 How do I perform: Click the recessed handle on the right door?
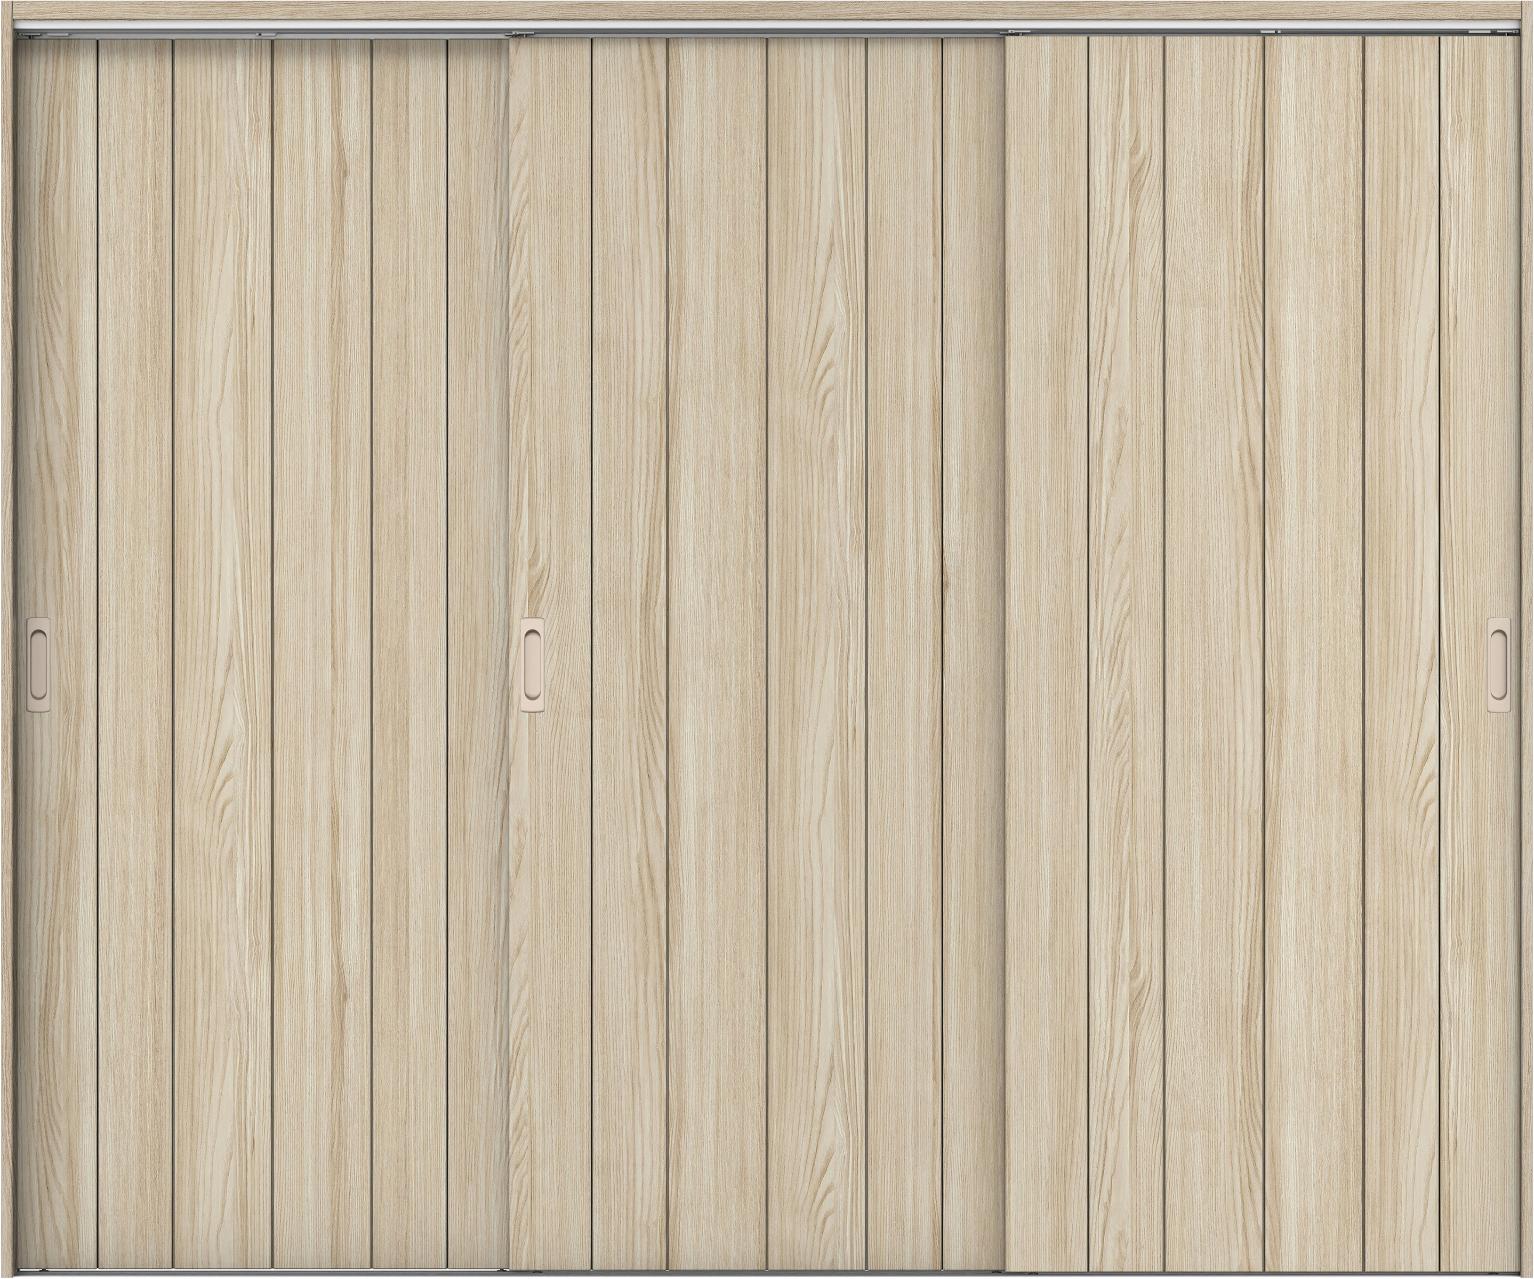(1499, 665)
